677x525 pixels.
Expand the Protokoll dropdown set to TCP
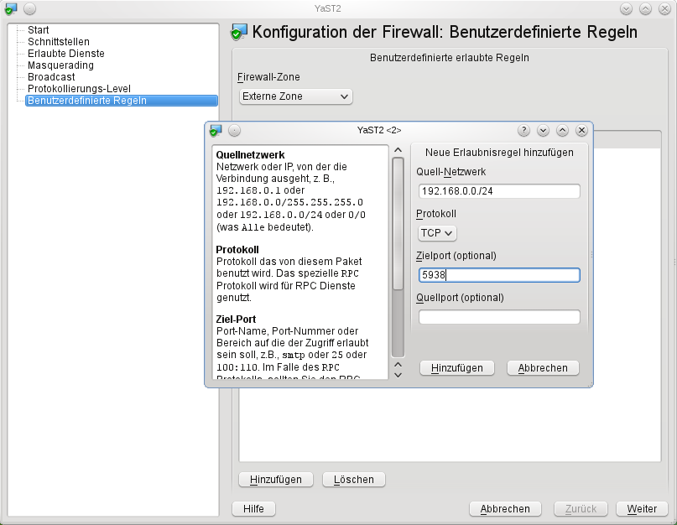437,232
